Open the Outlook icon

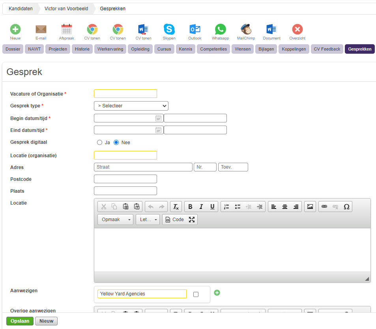[195, 29]
